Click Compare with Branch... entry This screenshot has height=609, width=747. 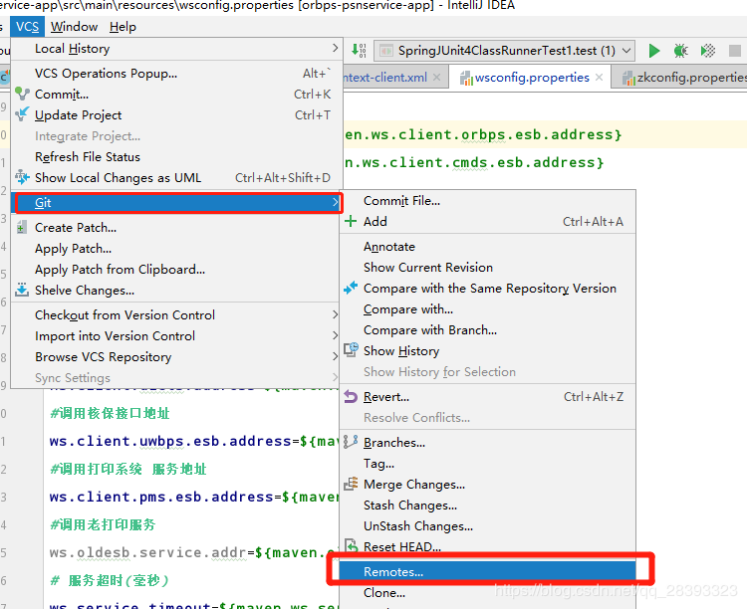point(430,330)
